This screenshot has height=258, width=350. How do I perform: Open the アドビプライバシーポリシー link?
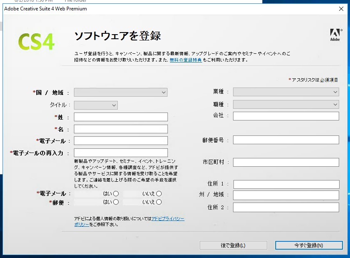[x=168, y=219]
